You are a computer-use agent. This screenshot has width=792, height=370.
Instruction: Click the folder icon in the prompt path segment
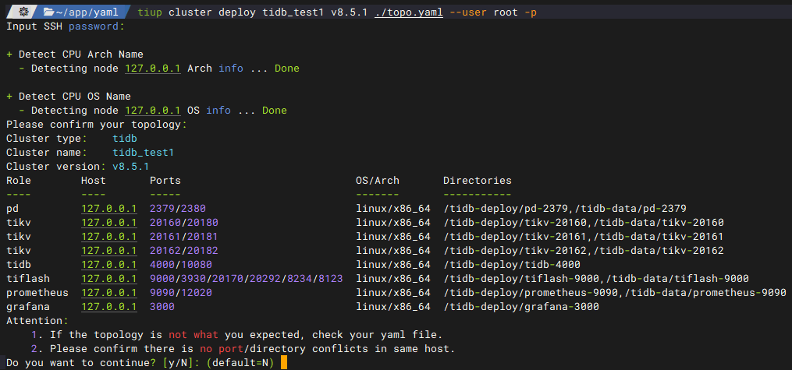(49, 12)
